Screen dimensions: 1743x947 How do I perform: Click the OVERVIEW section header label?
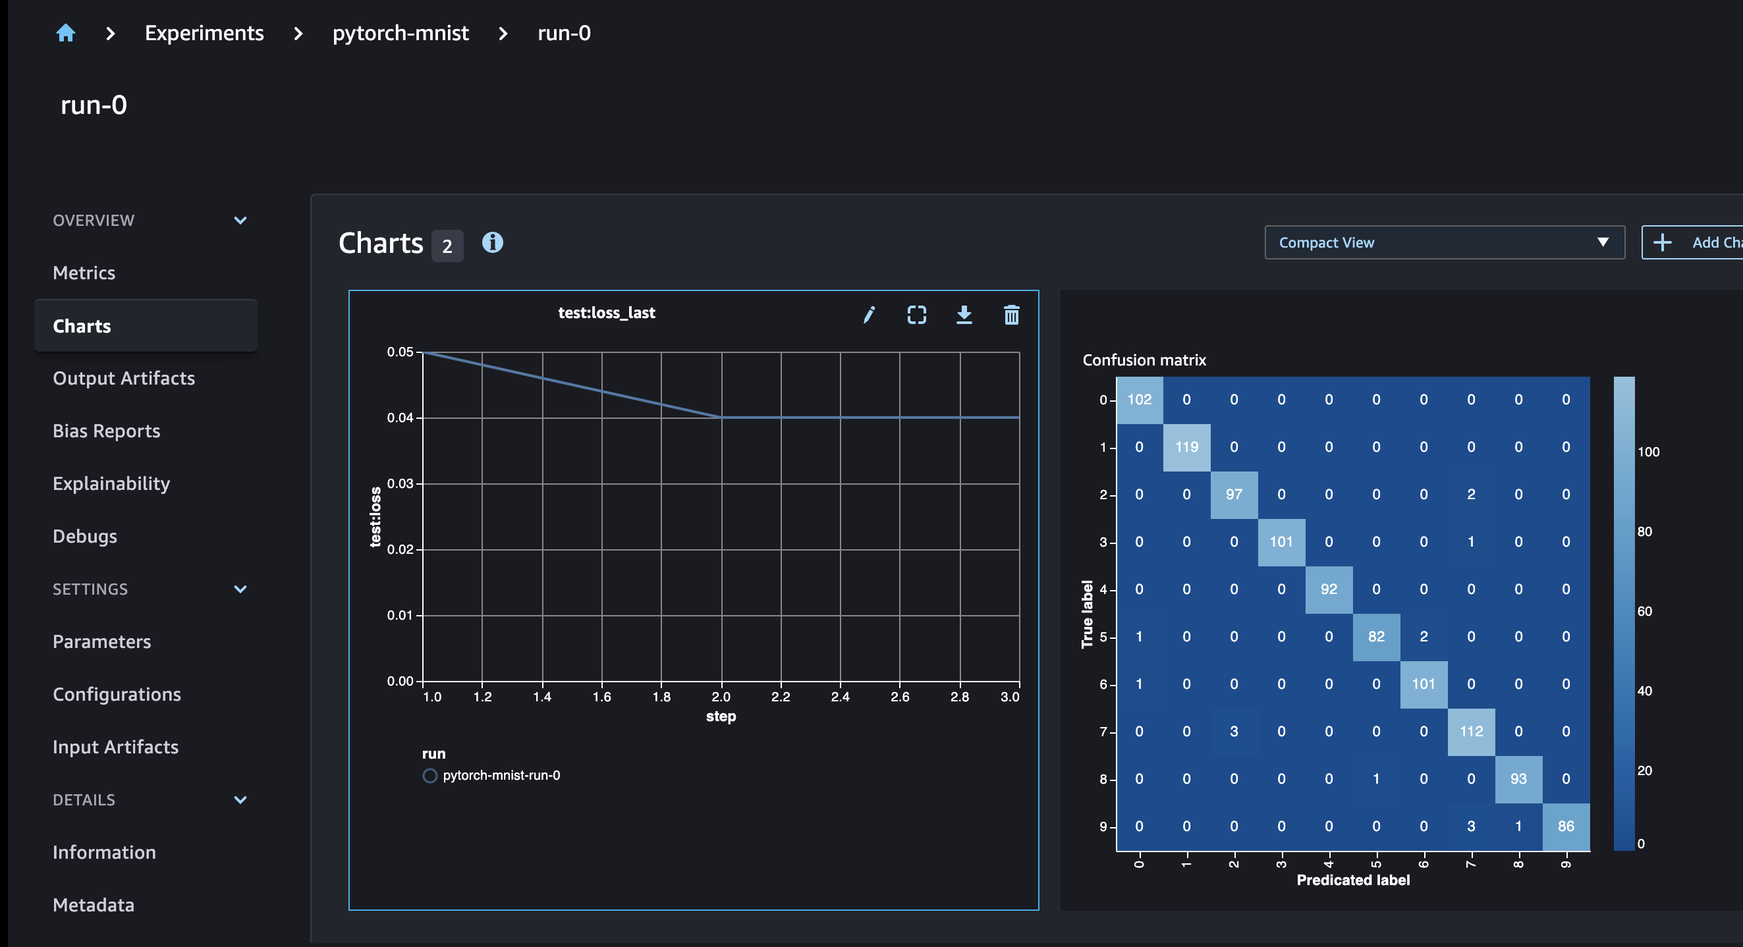(94, 221)
